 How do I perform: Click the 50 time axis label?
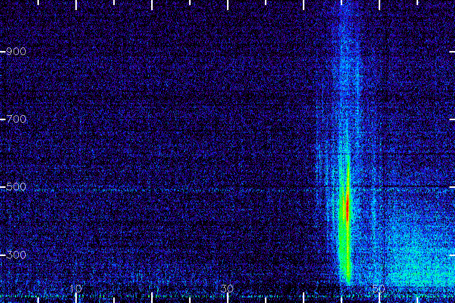(379, 289)
